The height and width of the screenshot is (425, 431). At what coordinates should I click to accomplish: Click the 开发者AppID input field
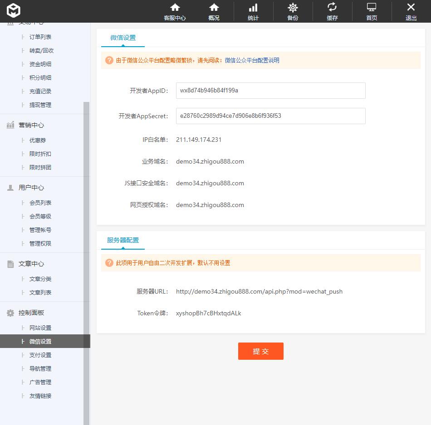270,91
